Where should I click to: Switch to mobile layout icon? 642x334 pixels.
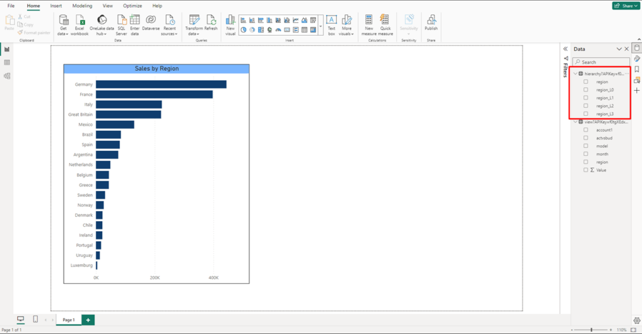36,319
